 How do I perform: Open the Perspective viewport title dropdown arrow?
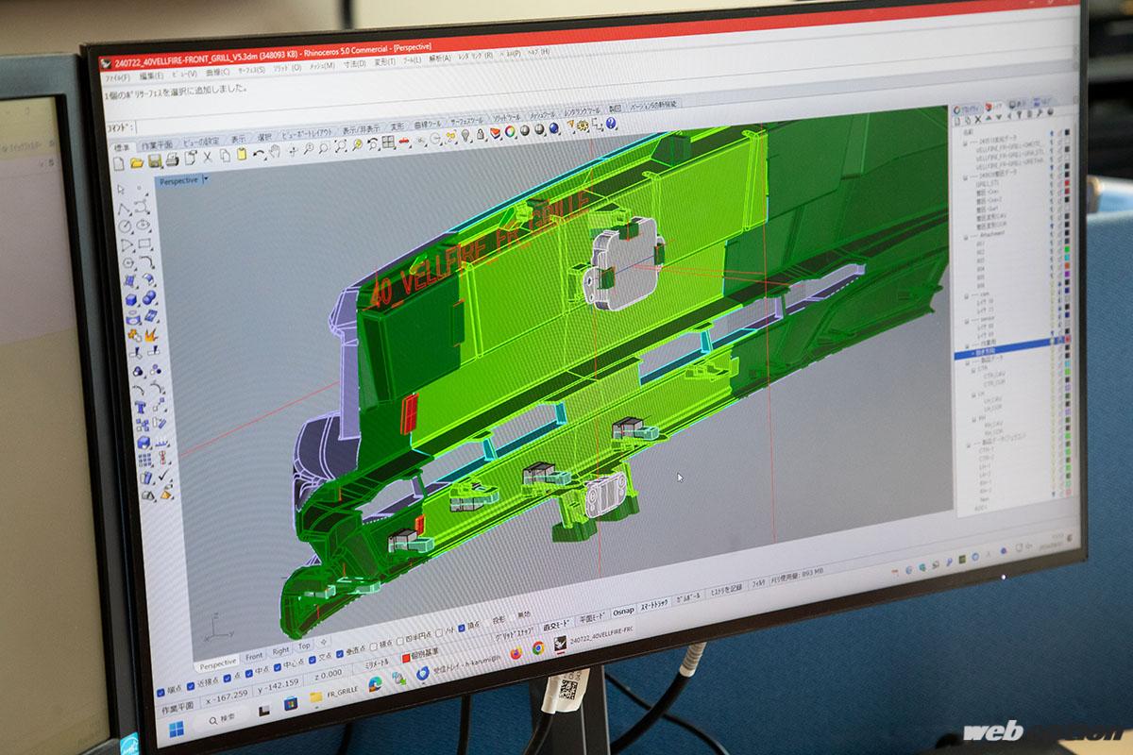pyautogui.click(x=206, y=178)
